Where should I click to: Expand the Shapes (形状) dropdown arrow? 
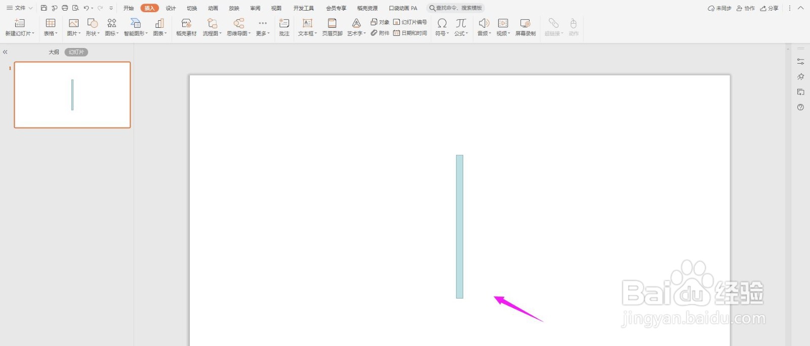[x=99, y=34]
